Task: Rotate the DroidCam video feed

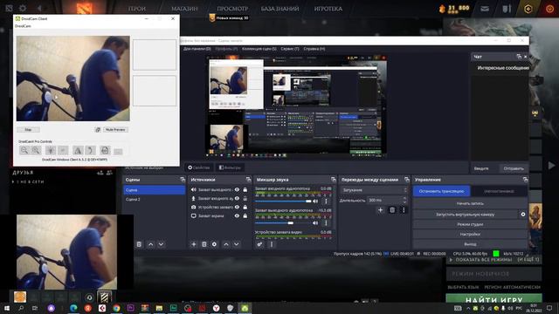Action: [x=91, y=150]
